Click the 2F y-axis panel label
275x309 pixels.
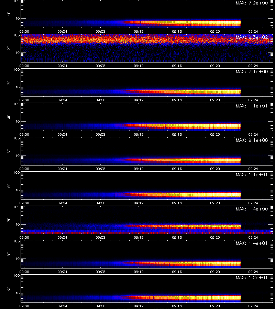[x=9, y=48]
